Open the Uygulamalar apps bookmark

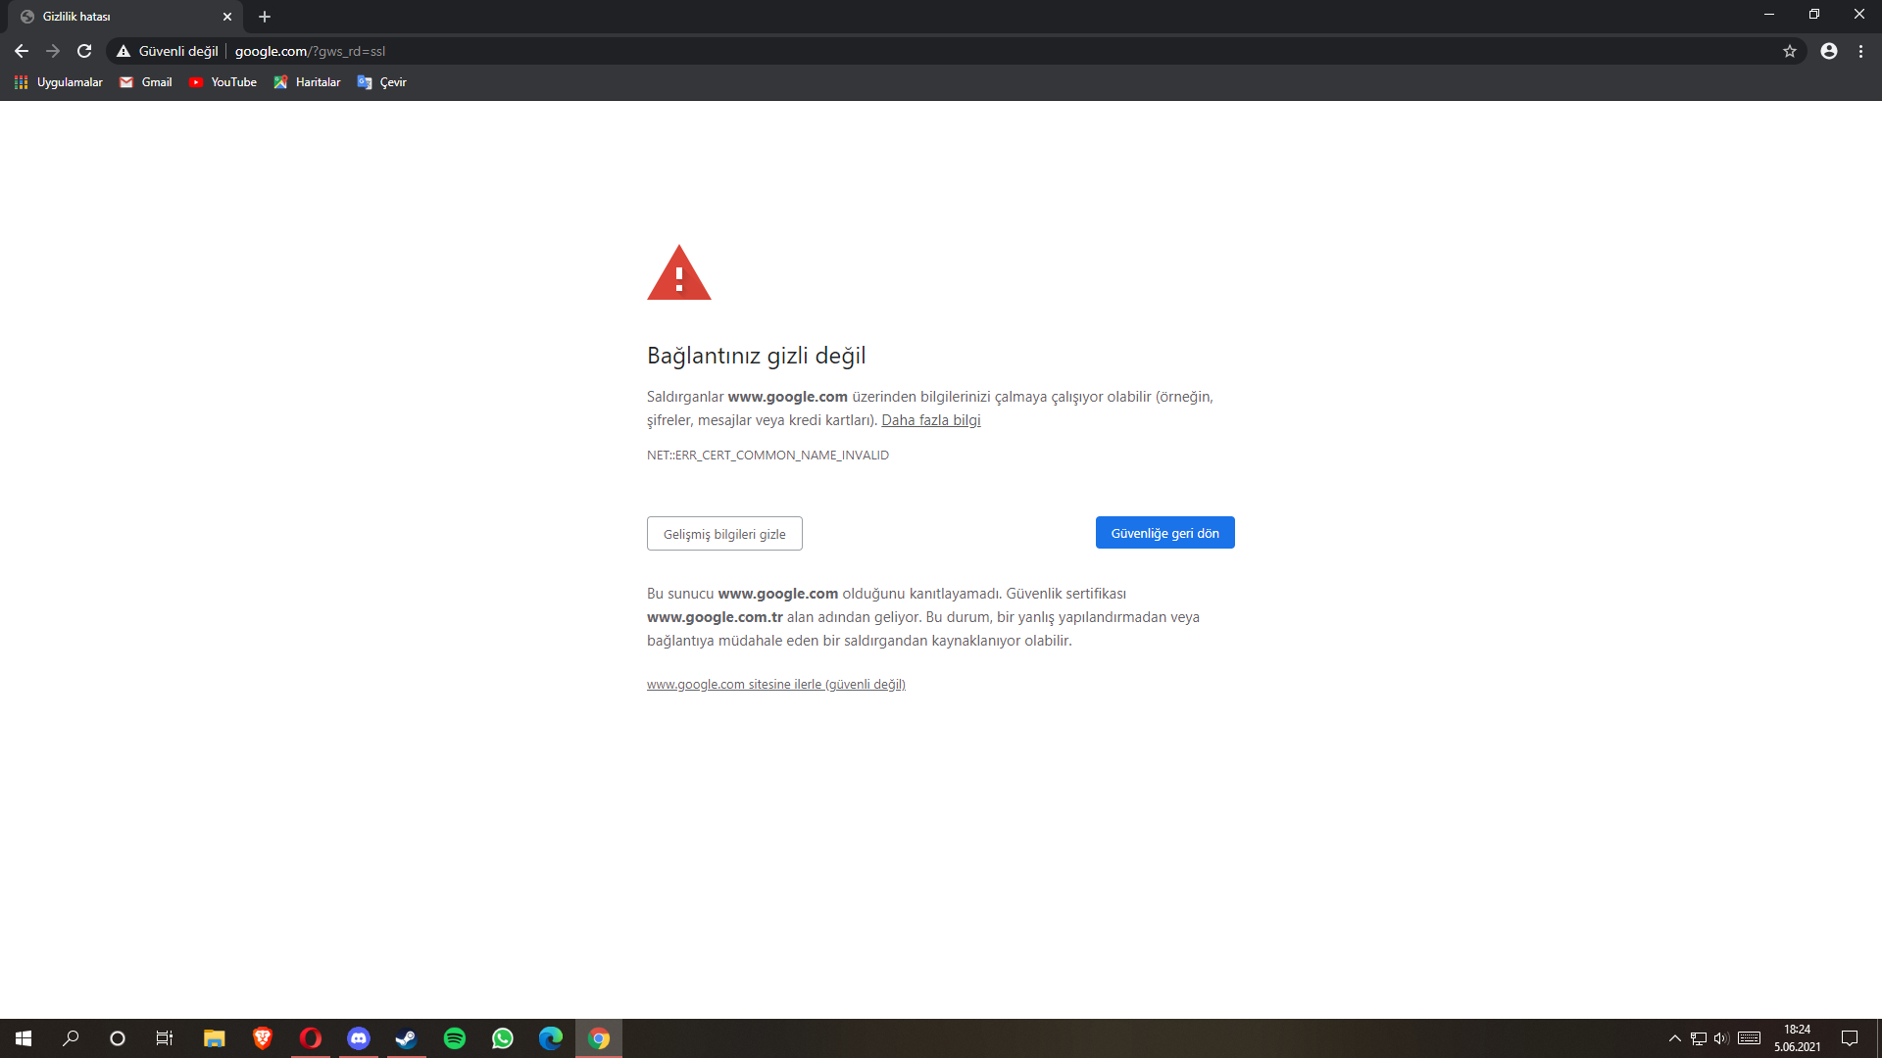[x=59, y=82]
